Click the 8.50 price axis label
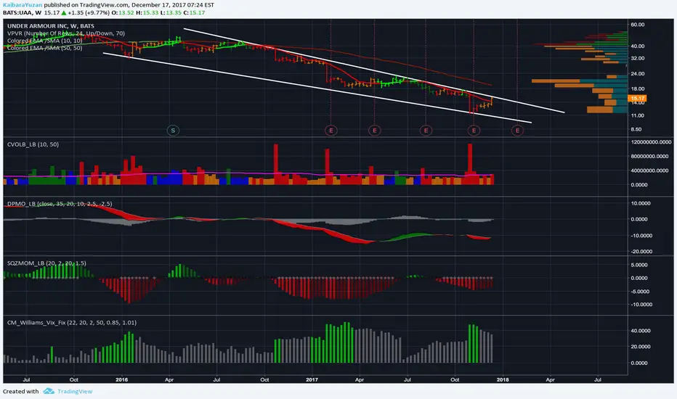 pyautogui.click(x=636, y=129)
